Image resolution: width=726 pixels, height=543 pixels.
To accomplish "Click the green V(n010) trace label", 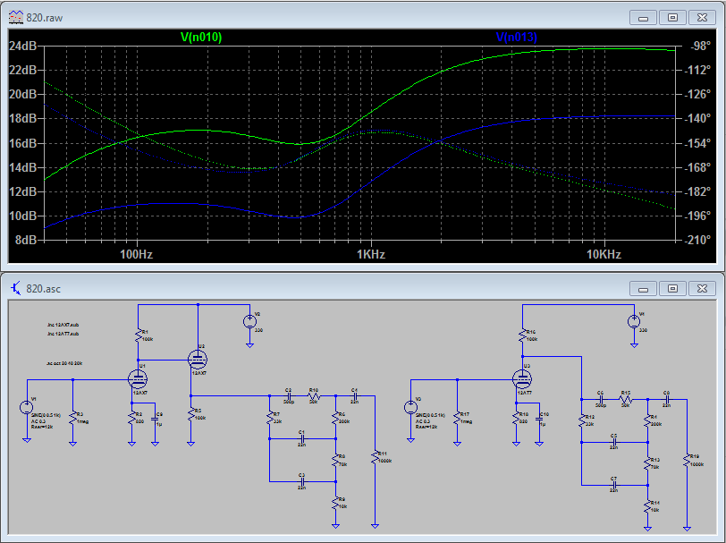I will 200,37.
